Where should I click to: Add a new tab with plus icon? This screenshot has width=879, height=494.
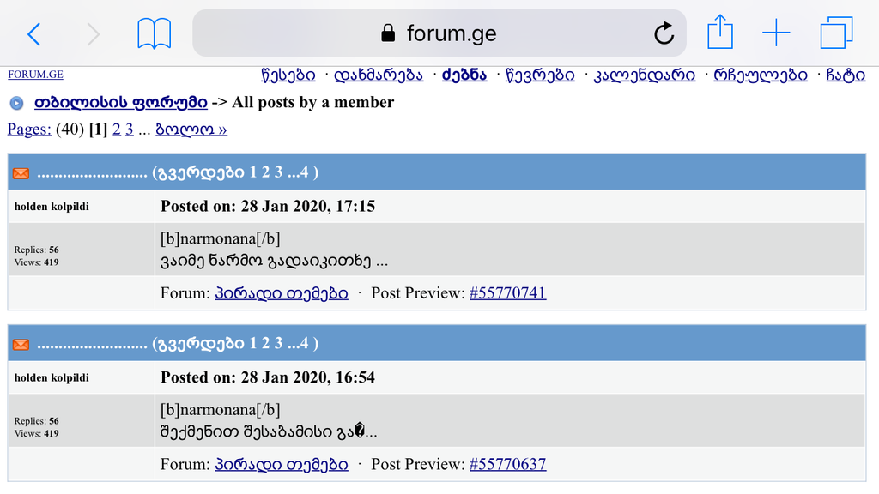[776, 33]
